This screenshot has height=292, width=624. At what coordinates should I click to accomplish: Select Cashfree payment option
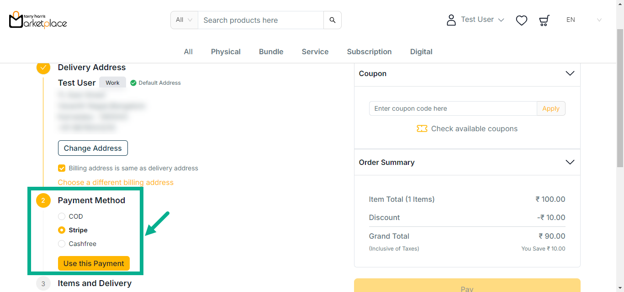62,244
